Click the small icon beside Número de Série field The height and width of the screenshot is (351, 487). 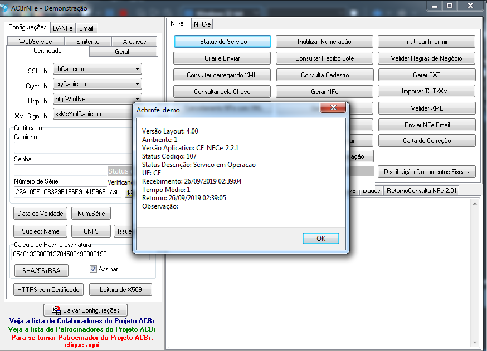click(x=129, y=192)
